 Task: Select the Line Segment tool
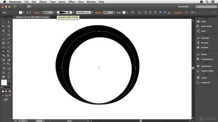(x=3, y=35)
